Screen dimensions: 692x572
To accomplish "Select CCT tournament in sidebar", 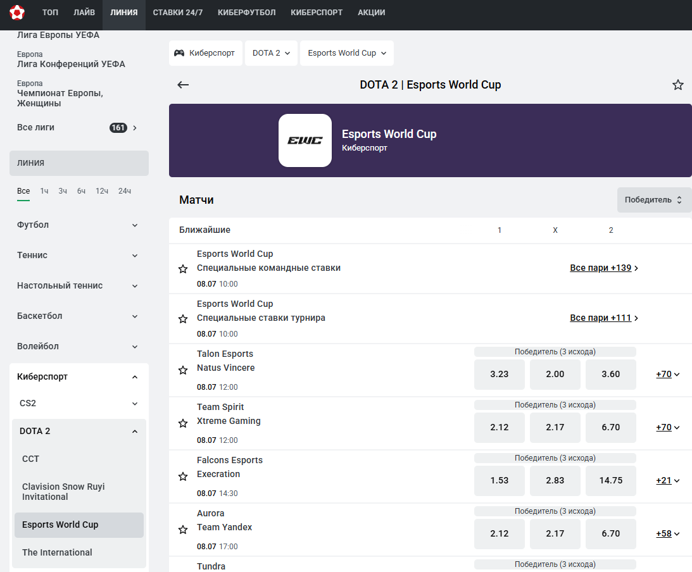I will point(79,459).
